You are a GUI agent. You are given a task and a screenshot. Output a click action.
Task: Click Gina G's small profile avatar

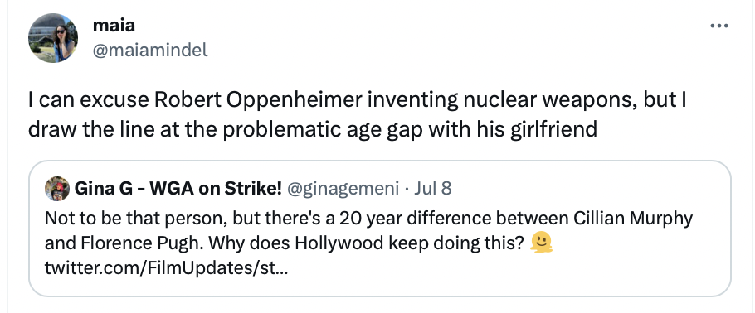click(x=56, y=189)
